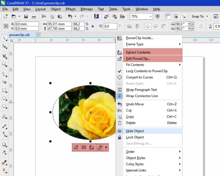
Task: Click the Paste toolbar icon
Action: [60, 17]
